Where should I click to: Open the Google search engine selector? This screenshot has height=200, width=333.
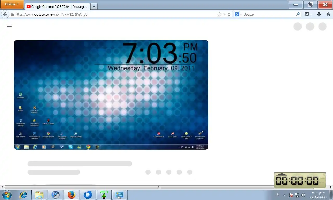(x=239, y=15)
